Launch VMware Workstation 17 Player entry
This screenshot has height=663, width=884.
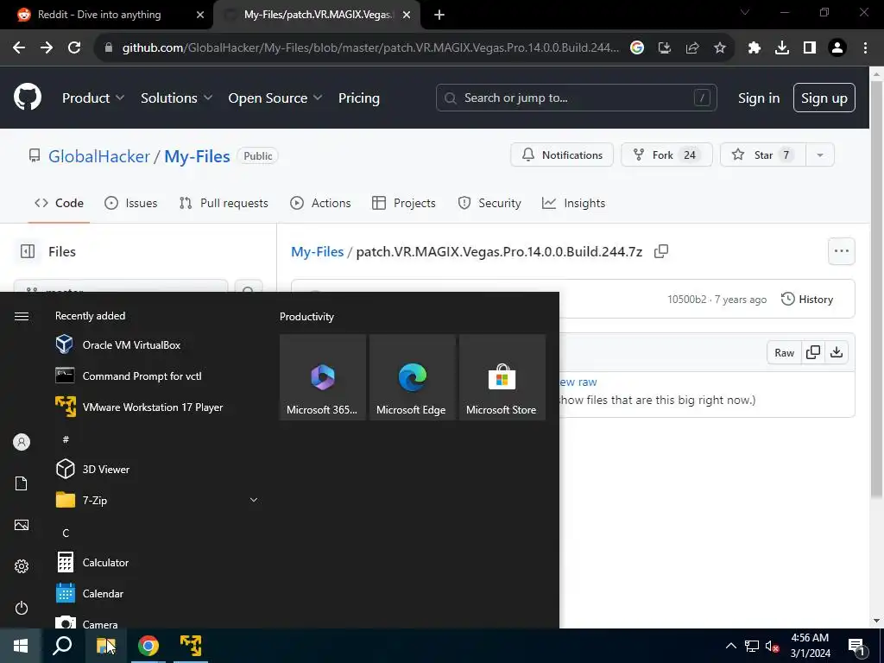(158, 407)
